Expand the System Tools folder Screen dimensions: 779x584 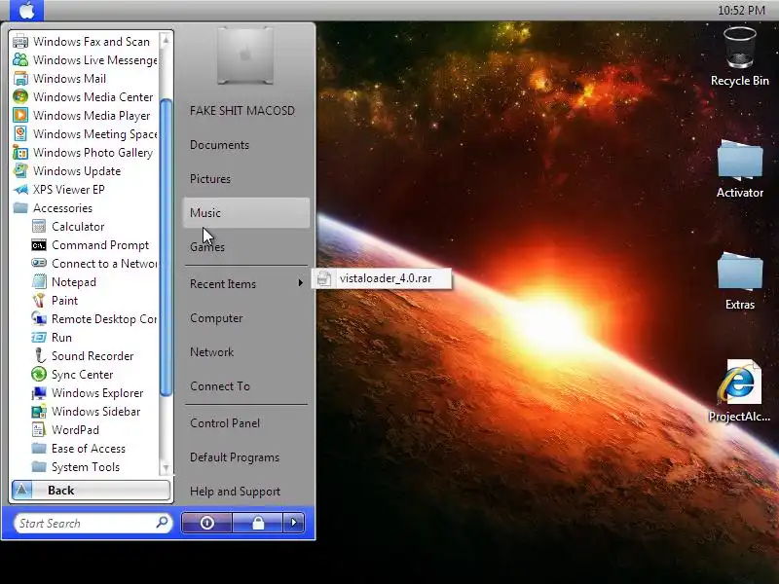tap(76, 467)
